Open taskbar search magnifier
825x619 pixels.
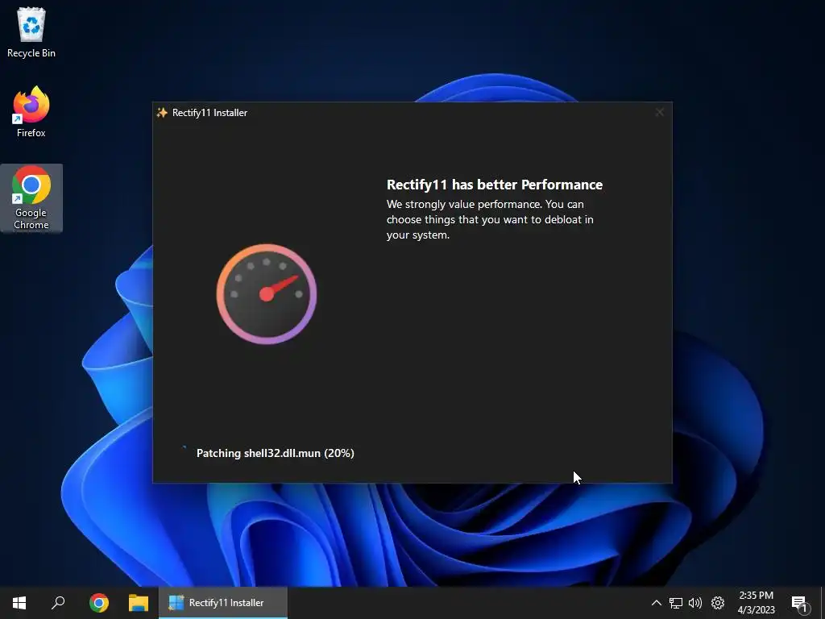(x=58, y=603)
